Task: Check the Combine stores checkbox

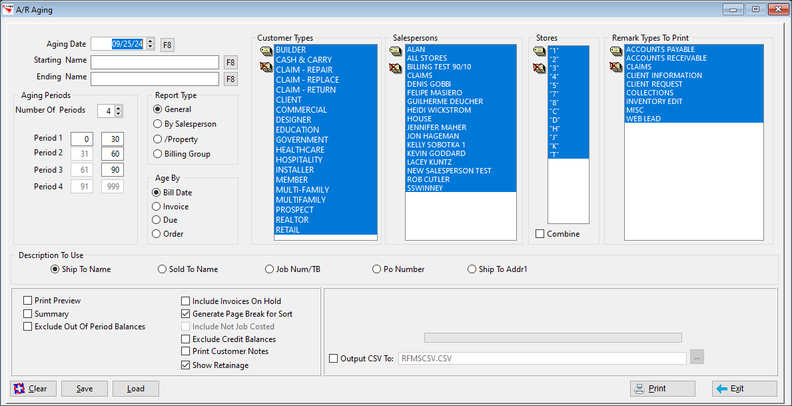Action: pos(540,234)
